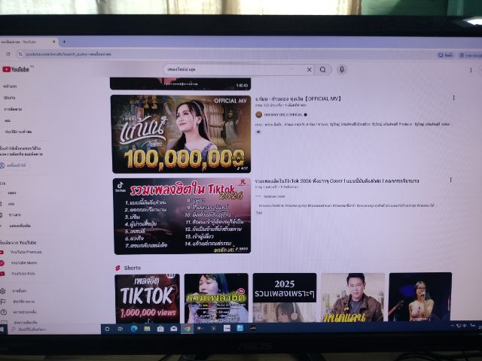This screenshot has width=482, height=361.
Task: Play the 100,000,000 views video thumbnail
Action: 180,133
